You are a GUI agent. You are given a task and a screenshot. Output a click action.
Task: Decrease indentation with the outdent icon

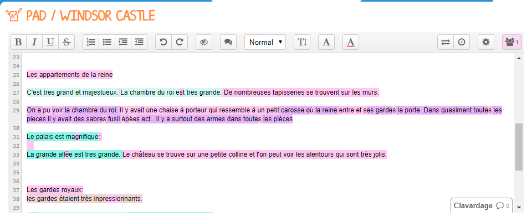tap(139, 42)
